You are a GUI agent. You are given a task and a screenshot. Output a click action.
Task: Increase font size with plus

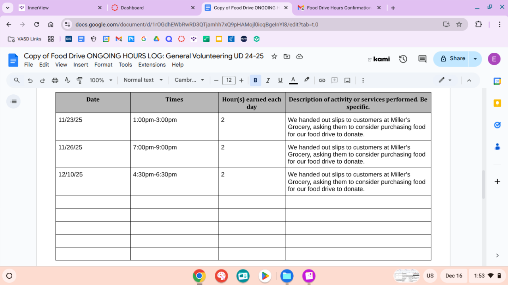pos(241,80)
